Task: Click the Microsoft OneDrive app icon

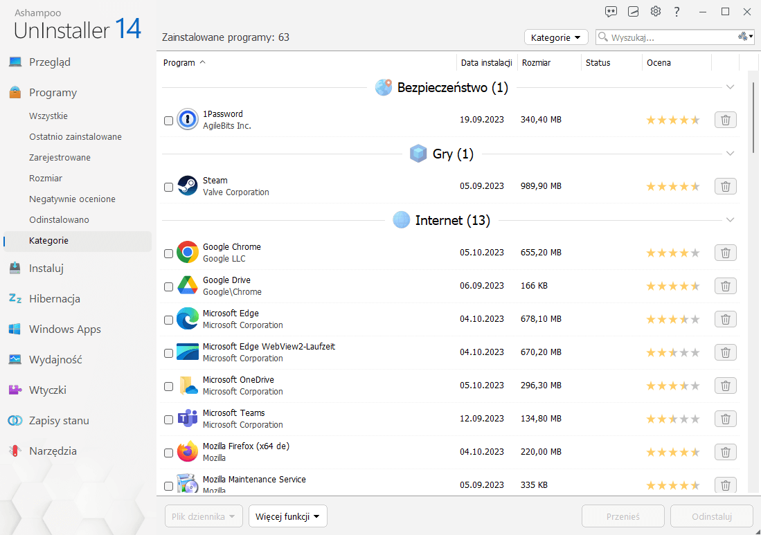Action: coord(188,385)
